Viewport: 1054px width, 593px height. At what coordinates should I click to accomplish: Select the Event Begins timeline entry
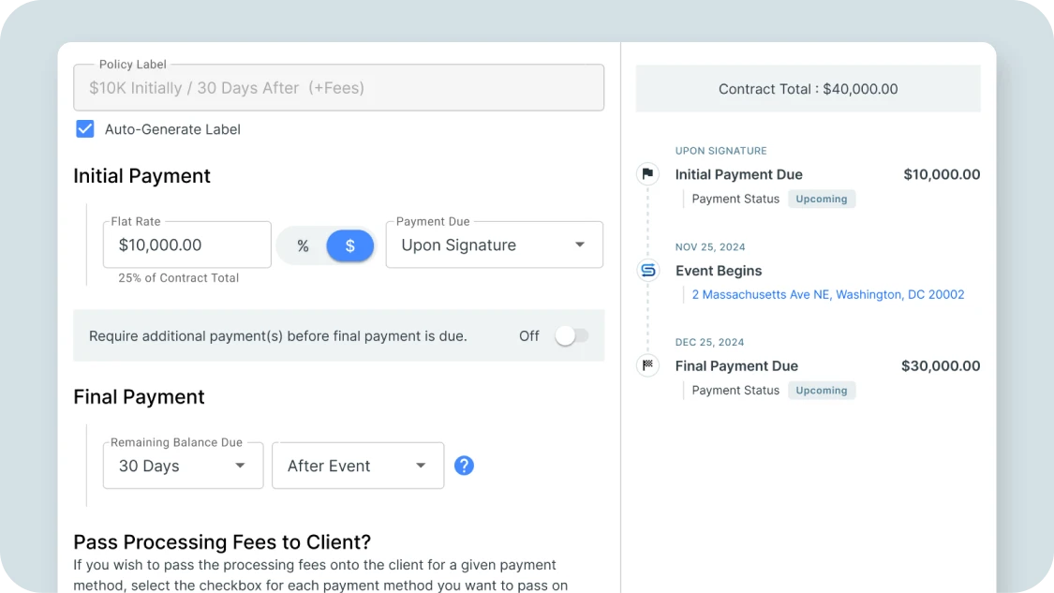tap(720, 270)
